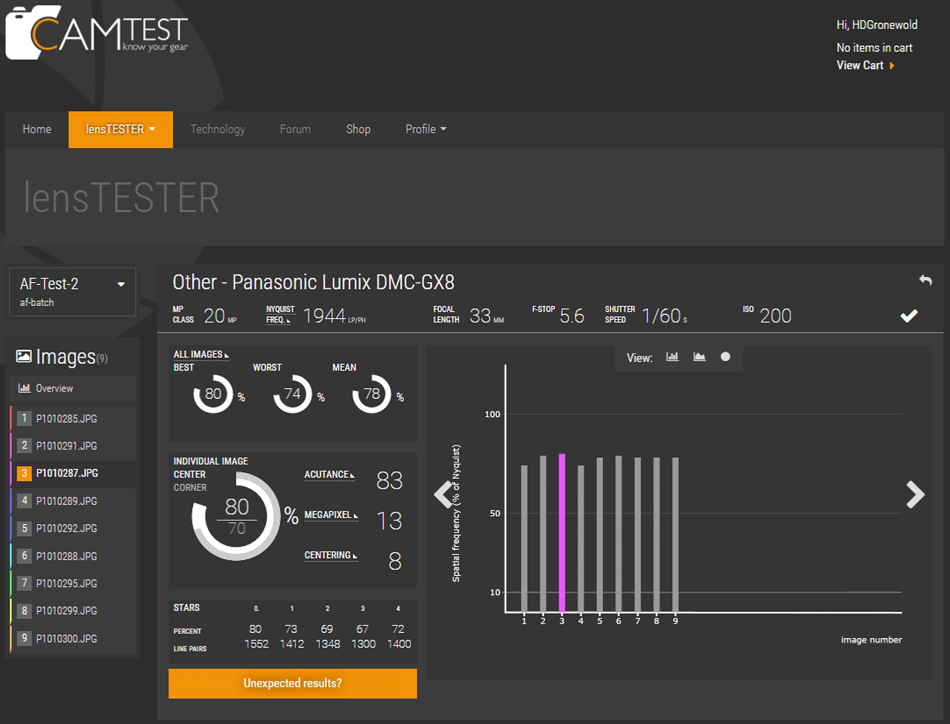Viewport: 950px width, 724px height.
Task: Open the Shop menu item
Action: (x=358, y=129)
